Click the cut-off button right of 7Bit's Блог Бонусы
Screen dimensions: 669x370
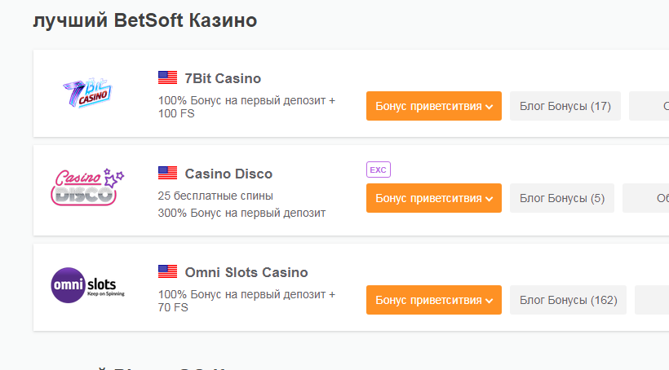tap(649, 106)
